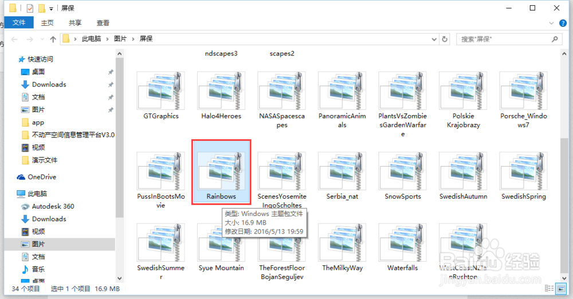Image resolution: width=573 pixels, height=299 pixels.
Task: Click 此电脑 in the address breadcrumb
Action: tap(91, 39)
